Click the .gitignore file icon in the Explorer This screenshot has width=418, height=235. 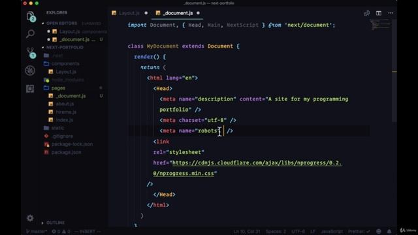pyautogui.click(x=46, y=136)
